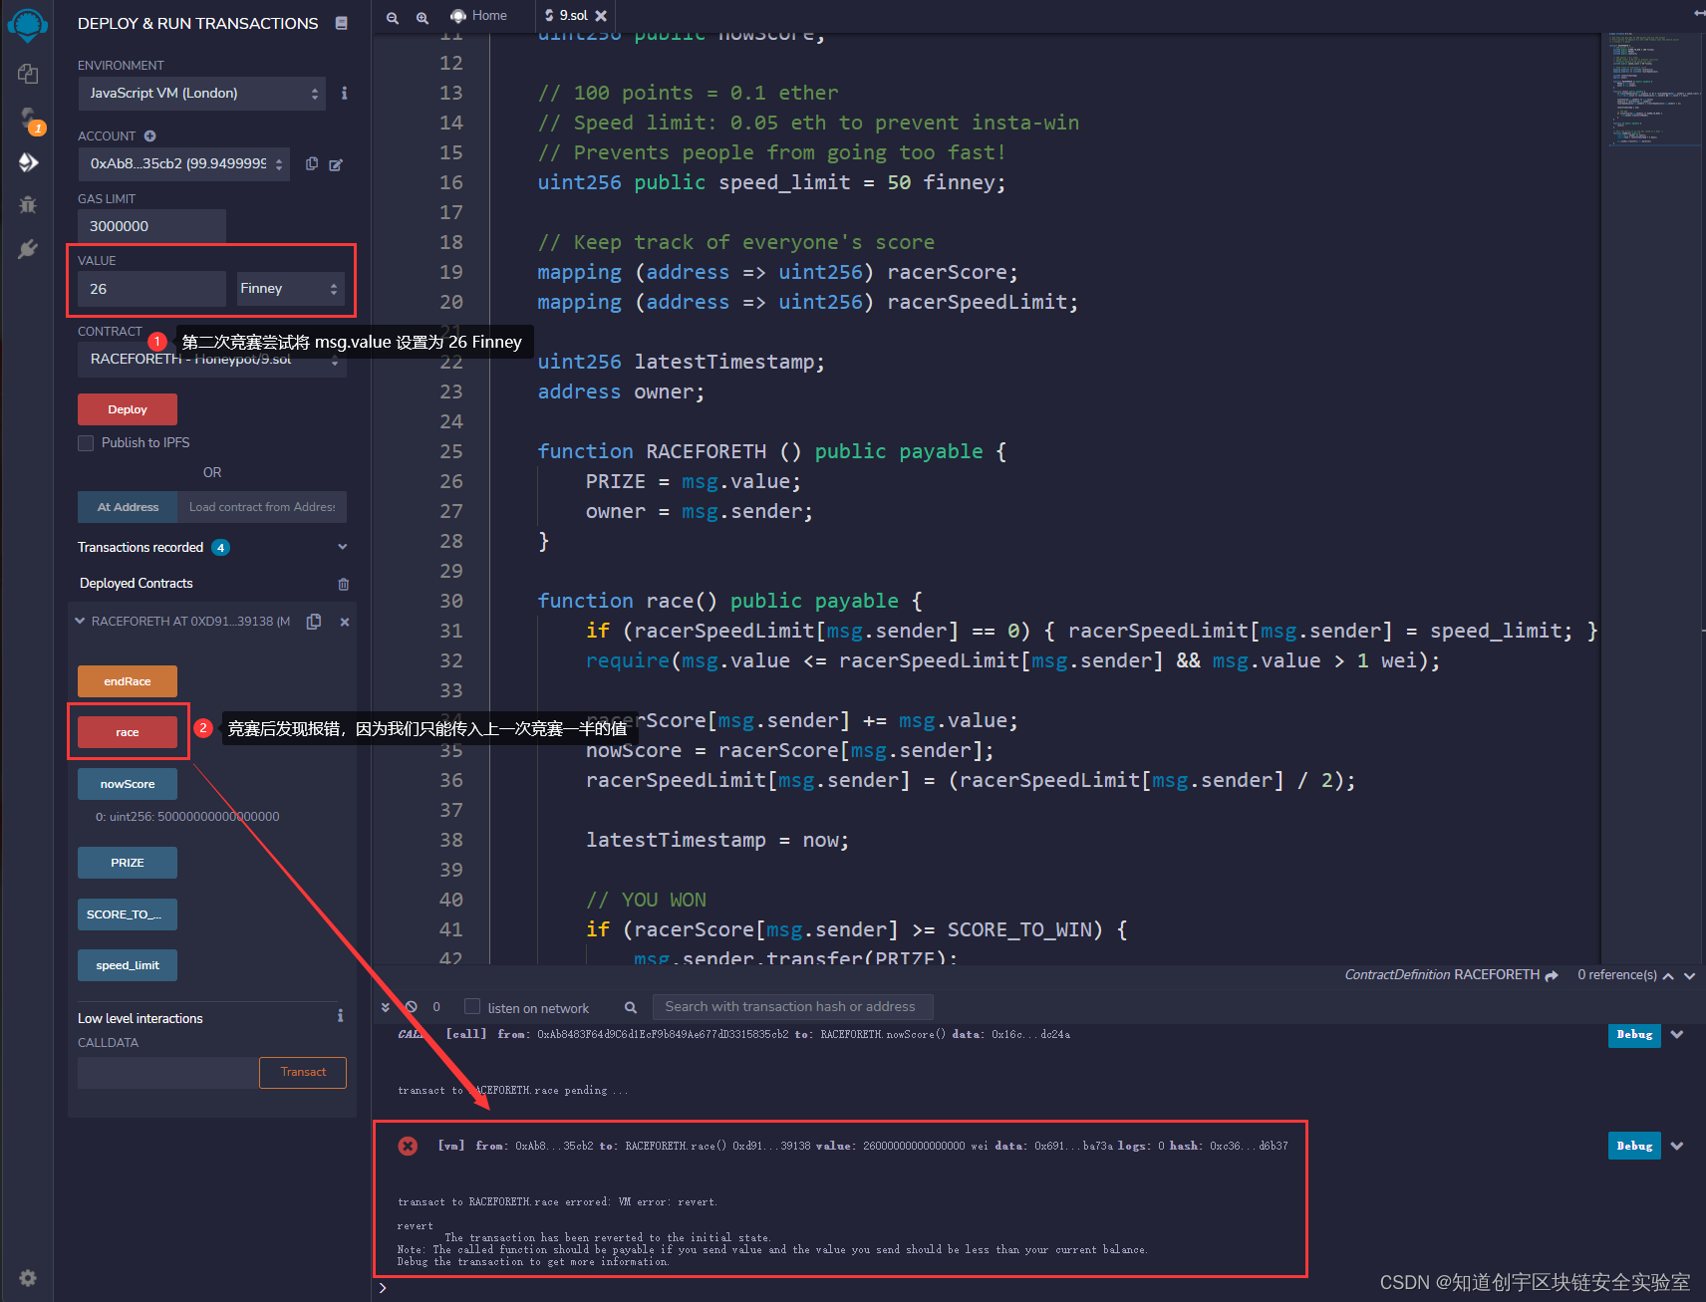The width and height of the screenshot is (1706, 1302).
Task: Click the nowScore result uint256 value
Action: click(187, 817)
